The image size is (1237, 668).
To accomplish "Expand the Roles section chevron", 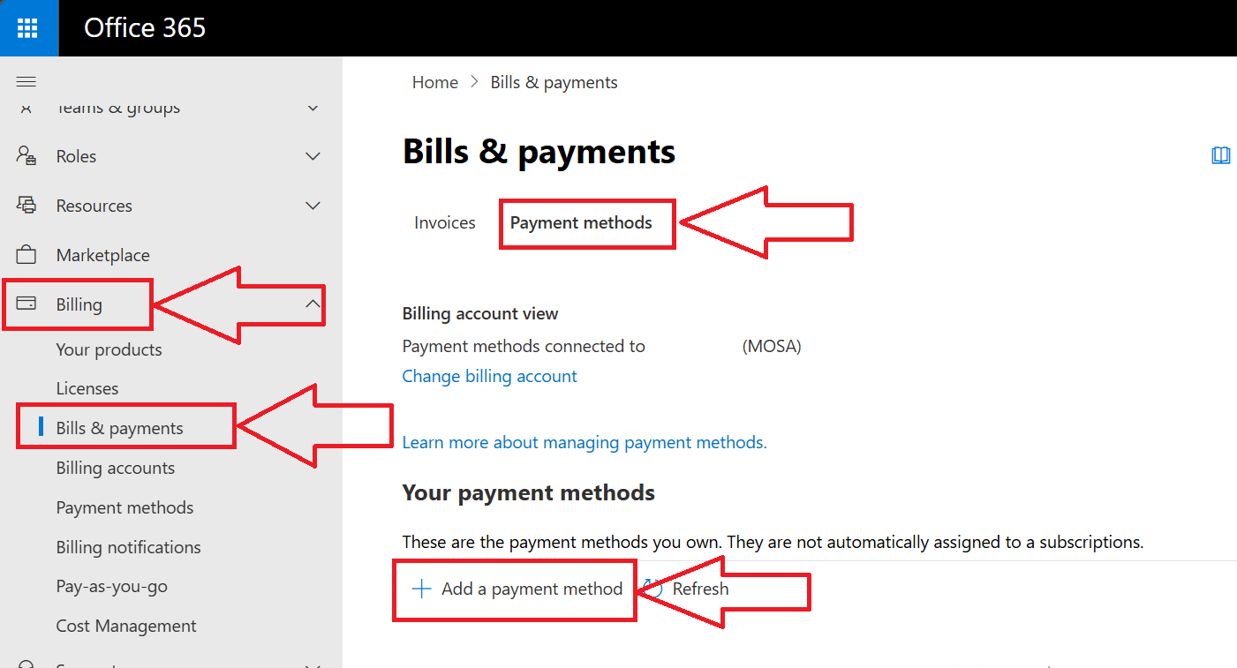I will (x=313, y=156).
